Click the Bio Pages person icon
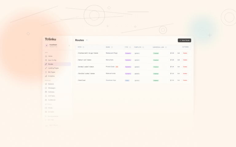 (46, 72)
